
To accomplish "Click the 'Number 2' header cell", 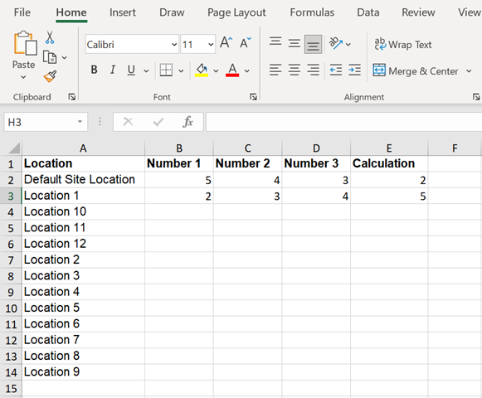I will point(247,163).
